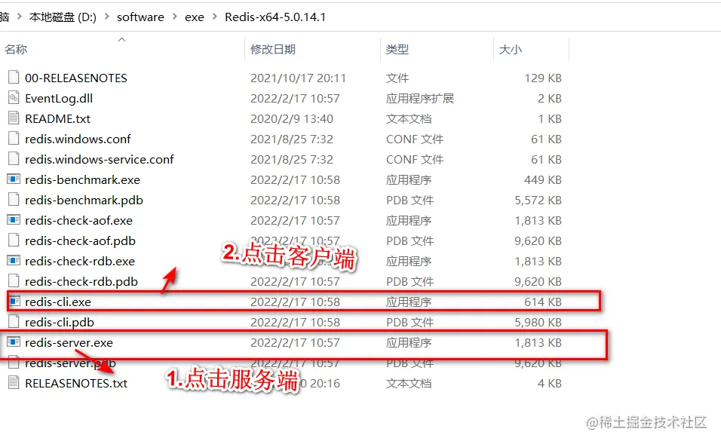The width and height of the screenshot is (721, 444).
Task: Navigate to software folder in breadcrumb
Action: pos(140,17)
